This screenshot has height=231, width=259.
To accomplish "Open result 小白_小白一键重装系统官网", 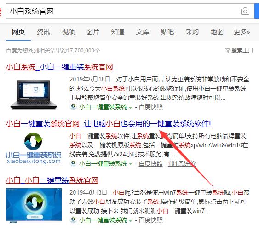I will tap(52, 180).
